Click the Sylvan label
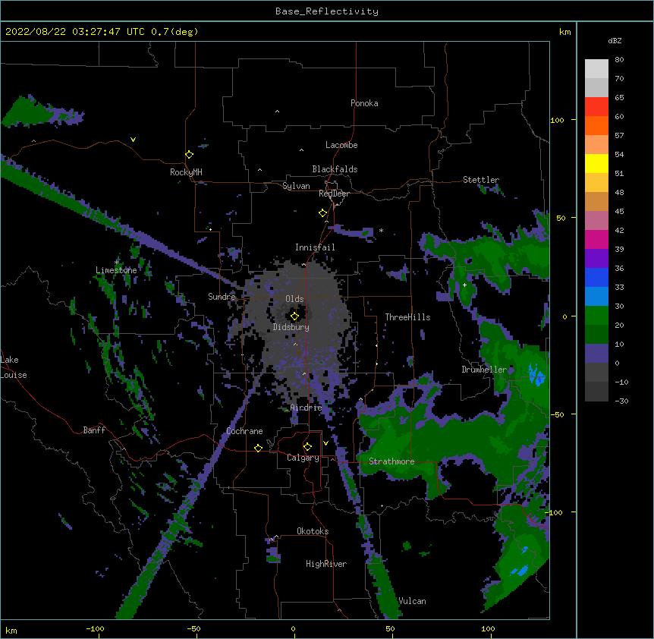Image resolution: width=654 pixels, height=639 pixels. (x=296, y=186)
